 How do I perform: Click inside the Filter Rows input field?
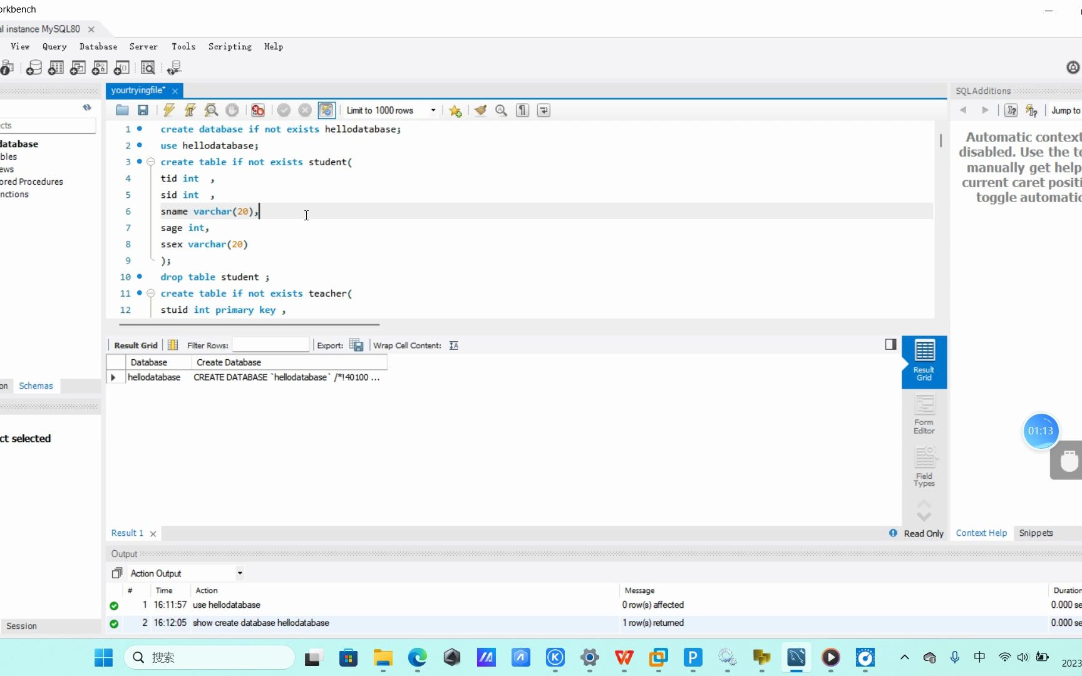[x=270, y=345]
